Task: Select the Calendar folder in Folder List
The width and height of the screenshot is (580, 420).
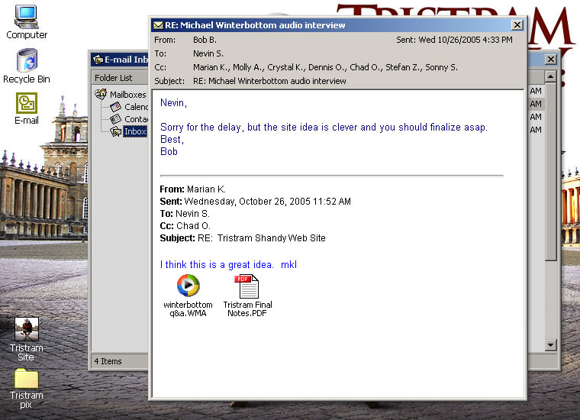Action: tap(129, 107)
